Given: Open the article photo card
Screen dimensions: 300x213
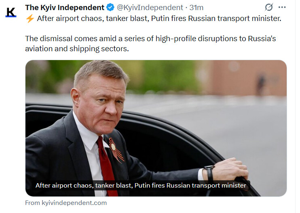Looking at the screenshot, I should [156, 128].
